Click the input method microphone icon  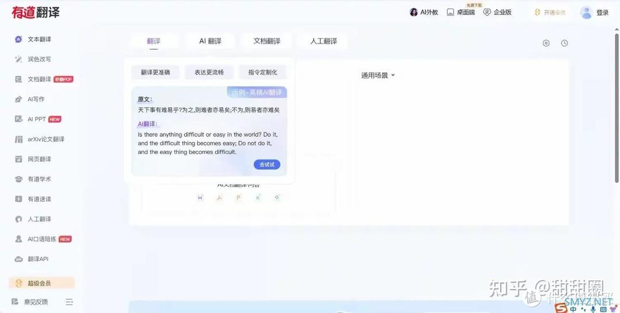click(x=592, y=310)
